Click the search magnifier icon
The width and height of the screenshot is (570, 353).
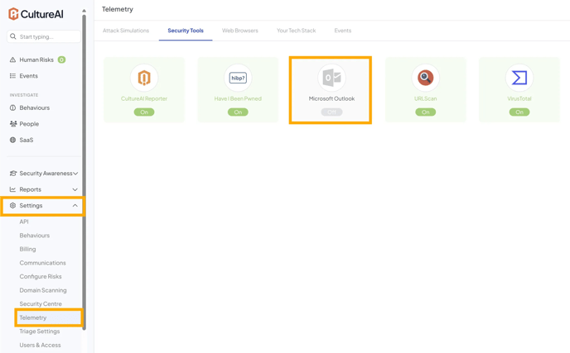point(13,36)
